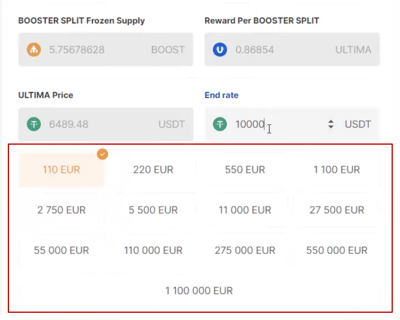
Task: Pick the 275 000 EUR option
Action: tap(245, 250)
